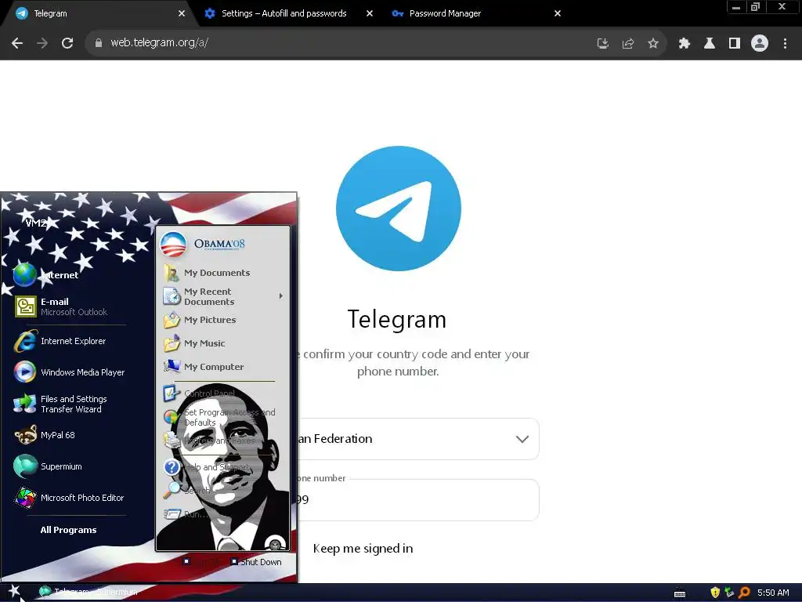Click the Telegram paper plane logo
The image size is (802, 602).
pyautogui.click(x=399, y=209)
